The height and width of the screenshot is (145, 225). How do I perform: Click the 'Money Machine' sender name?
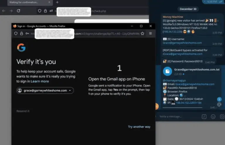[173, 17]
